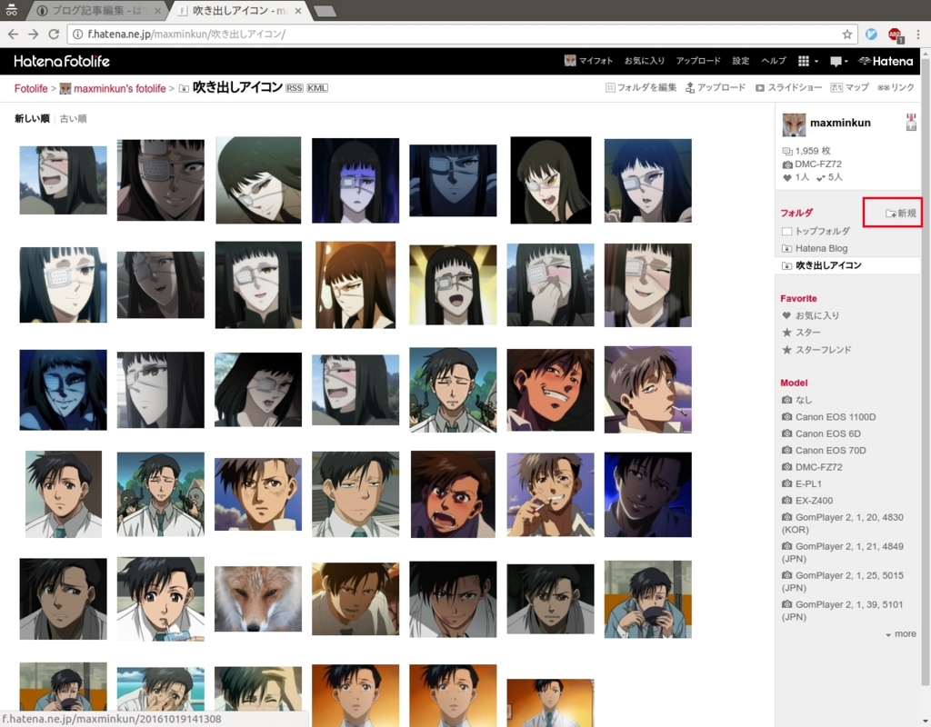Click the Hatena Fotolife logo
The image size is (931, 727).
coord(62,61)
